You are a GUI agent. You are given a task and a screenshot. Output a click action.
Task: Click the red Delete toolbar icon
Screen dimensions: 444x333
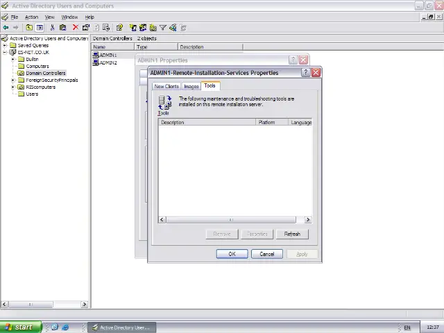pos(76,28)
